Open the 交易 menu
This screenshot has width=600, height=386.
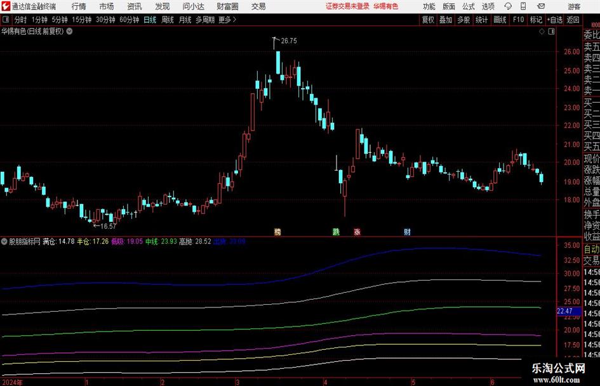258,6
